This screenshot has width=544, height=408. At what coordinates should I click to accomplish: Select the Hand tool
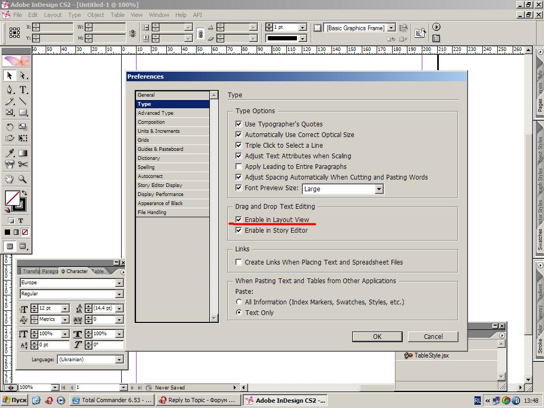tap(10, 179)
